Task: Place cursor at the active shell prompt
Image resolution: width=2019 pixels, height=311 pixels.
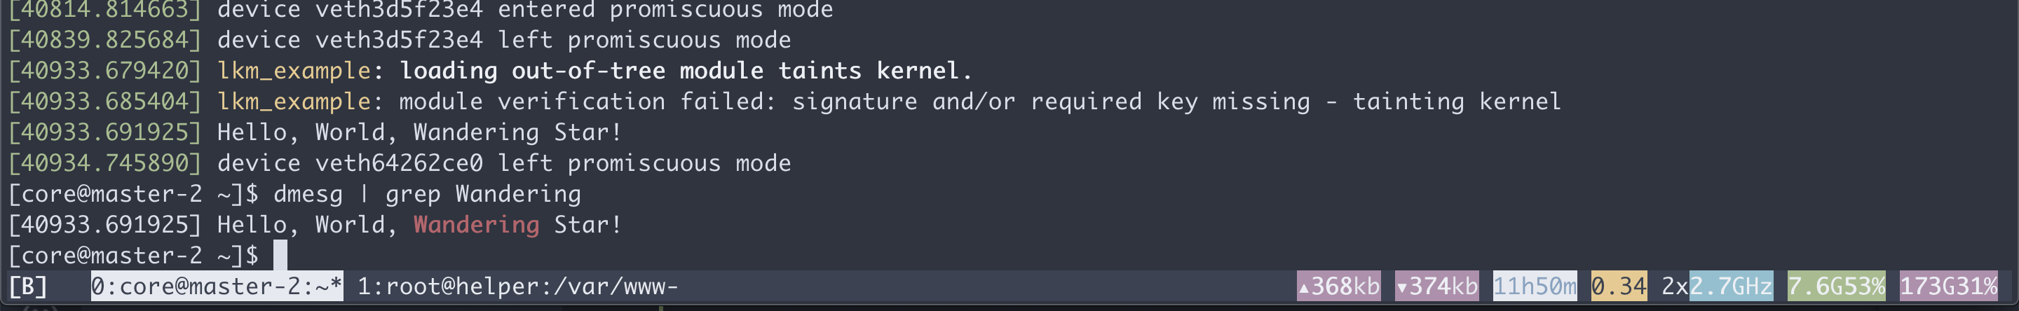Action: click(x=280, y=256)
